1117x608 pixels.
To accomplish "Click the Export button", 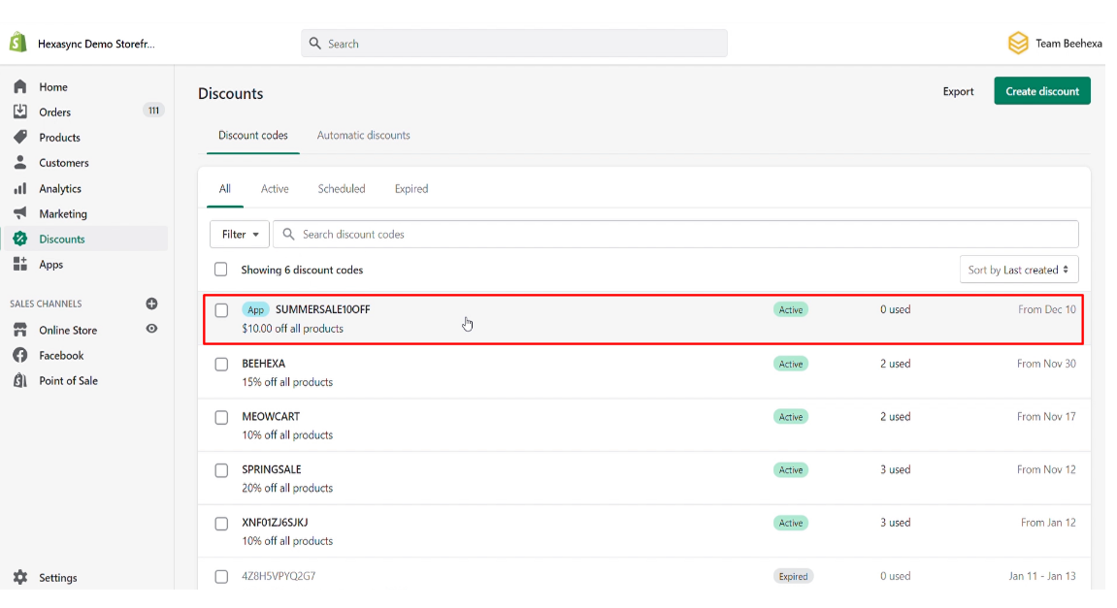I will pyautogui.click(x=958, y=91).
